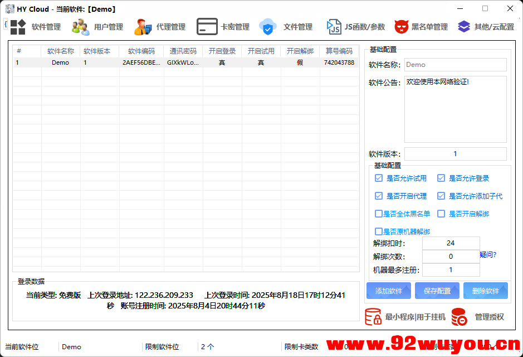Open 管理授权 via its red icon

tap(458, 316)
